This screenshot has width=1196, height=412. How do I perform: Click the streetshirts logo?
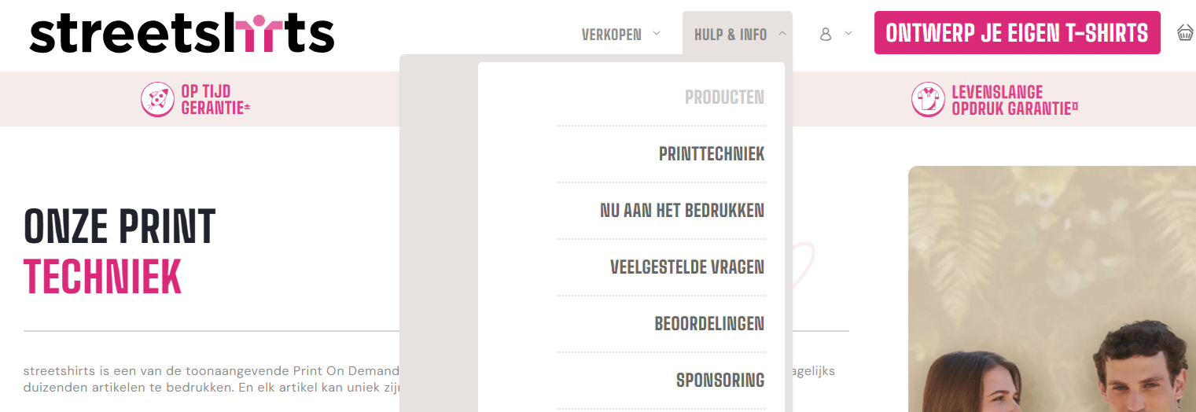182,34
